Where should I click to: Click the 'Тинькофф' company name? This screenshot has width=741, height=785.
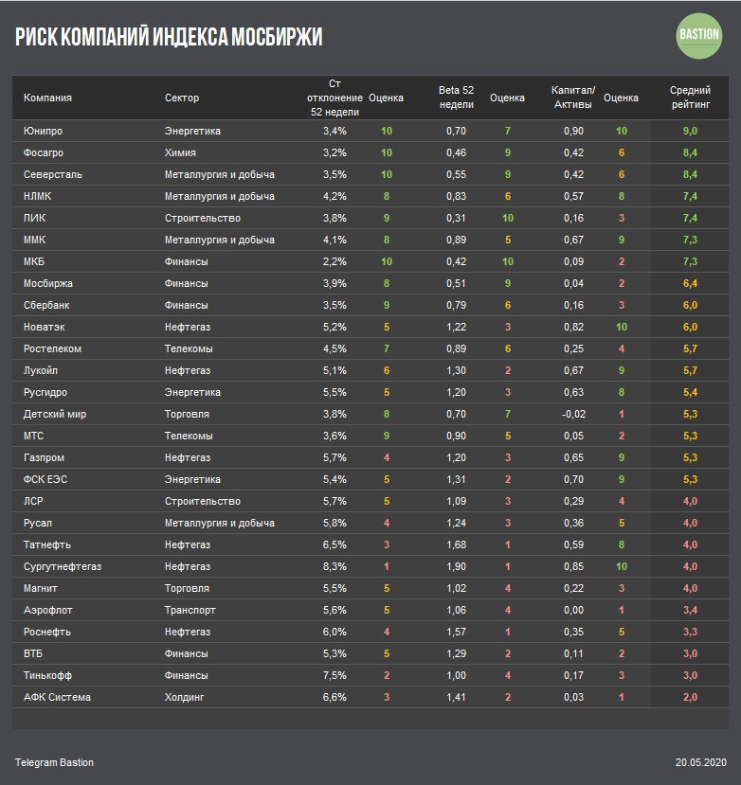point(47,675)
